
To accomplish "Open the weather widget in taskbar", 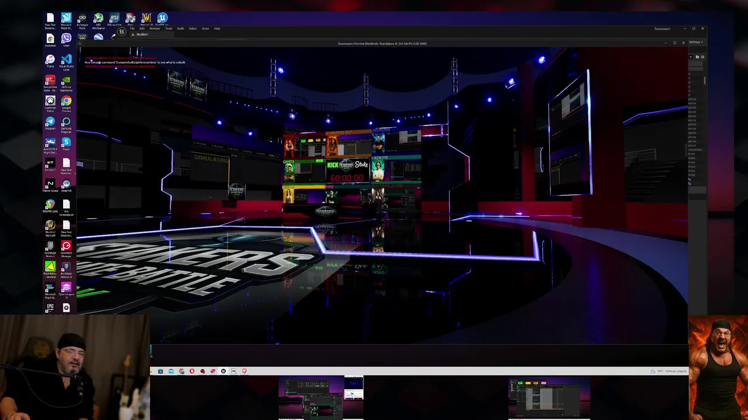I will click(669, 371).
